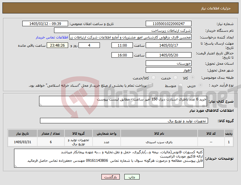Click the گروه کالا field تجهیزات تولید و توزیع برق

124,121
